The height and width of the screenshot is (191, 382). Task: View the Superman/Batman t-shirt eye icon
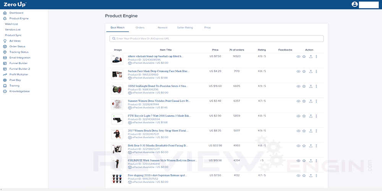tap(298, 176)
